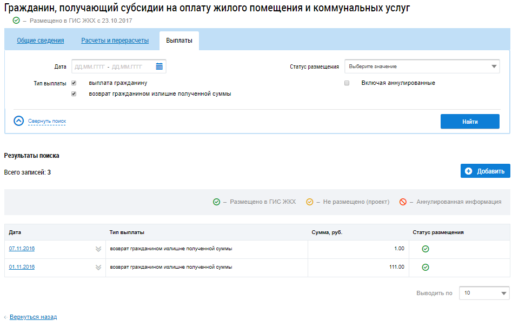The image size is (512, 327).
Task: Click the yellow 'Не размещено (проект)' legend icon
Action: coord(310,202)
